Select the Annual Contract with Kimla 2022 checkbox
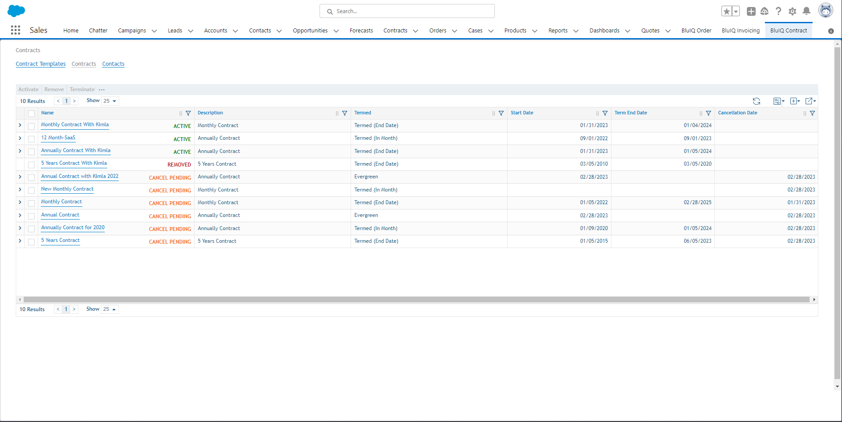The image size is (842, 422). tap(31, 177)
